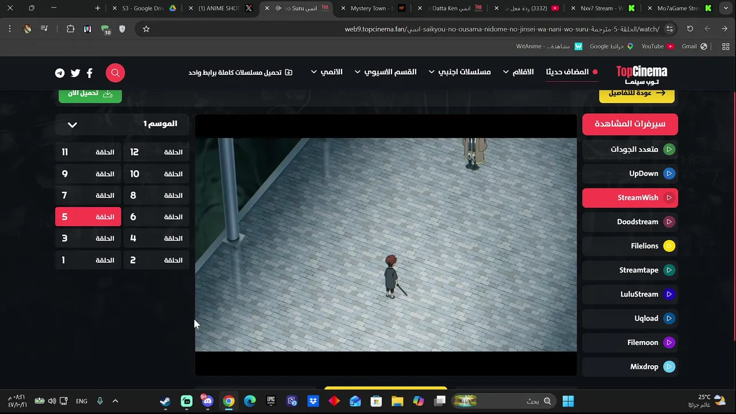
Task: Switch to the Mystery Town tab
Action: [x=374, y=8]
